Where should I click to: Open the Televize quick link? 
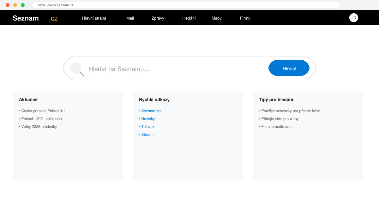147,127
